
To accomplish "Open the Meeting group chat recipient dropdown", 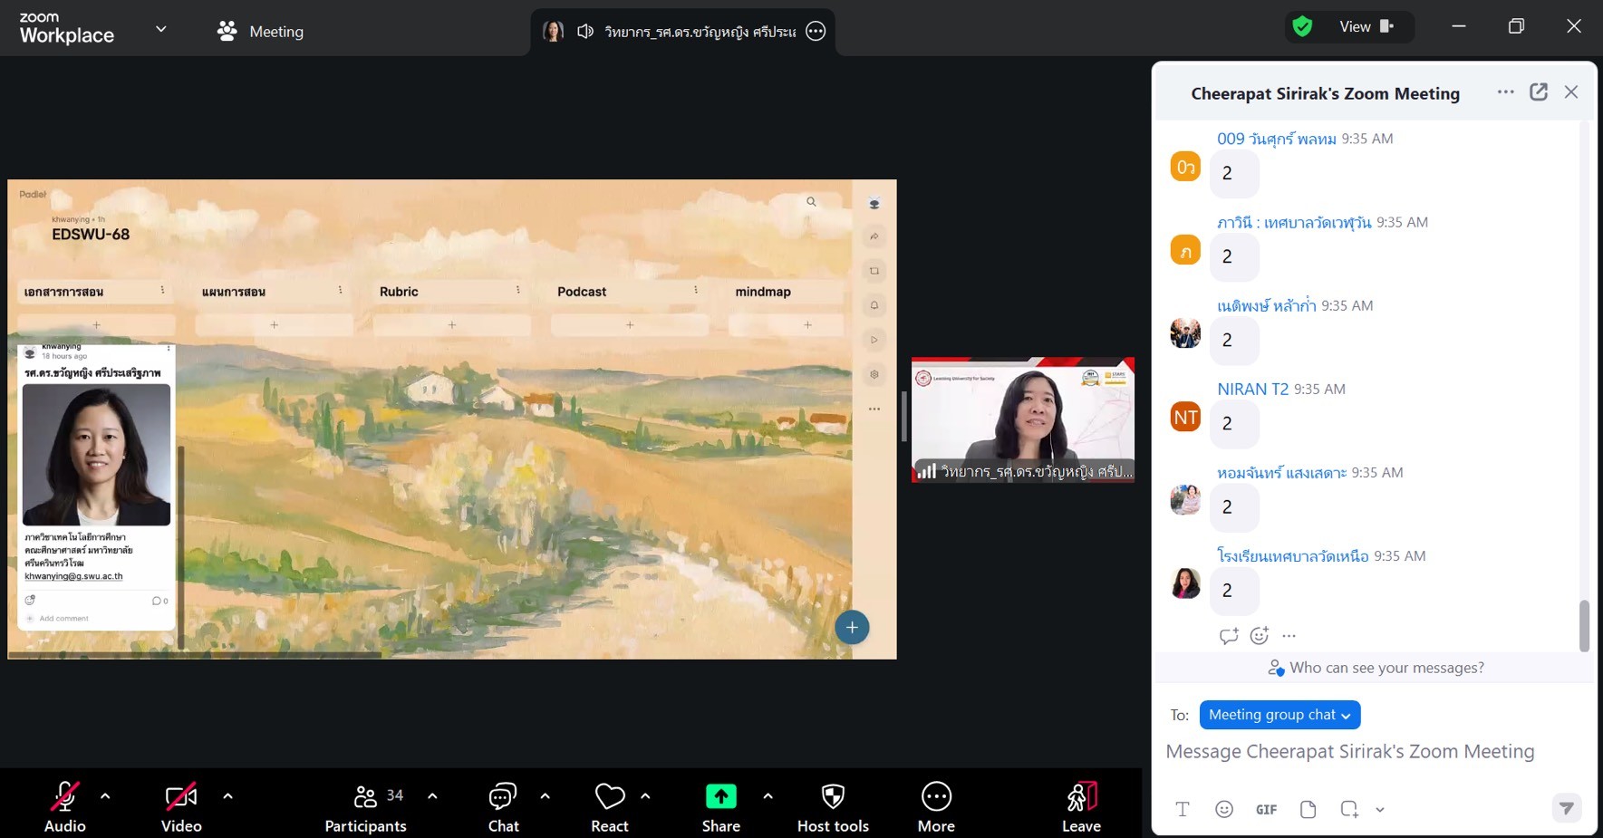I will [x=1280, y=715].
